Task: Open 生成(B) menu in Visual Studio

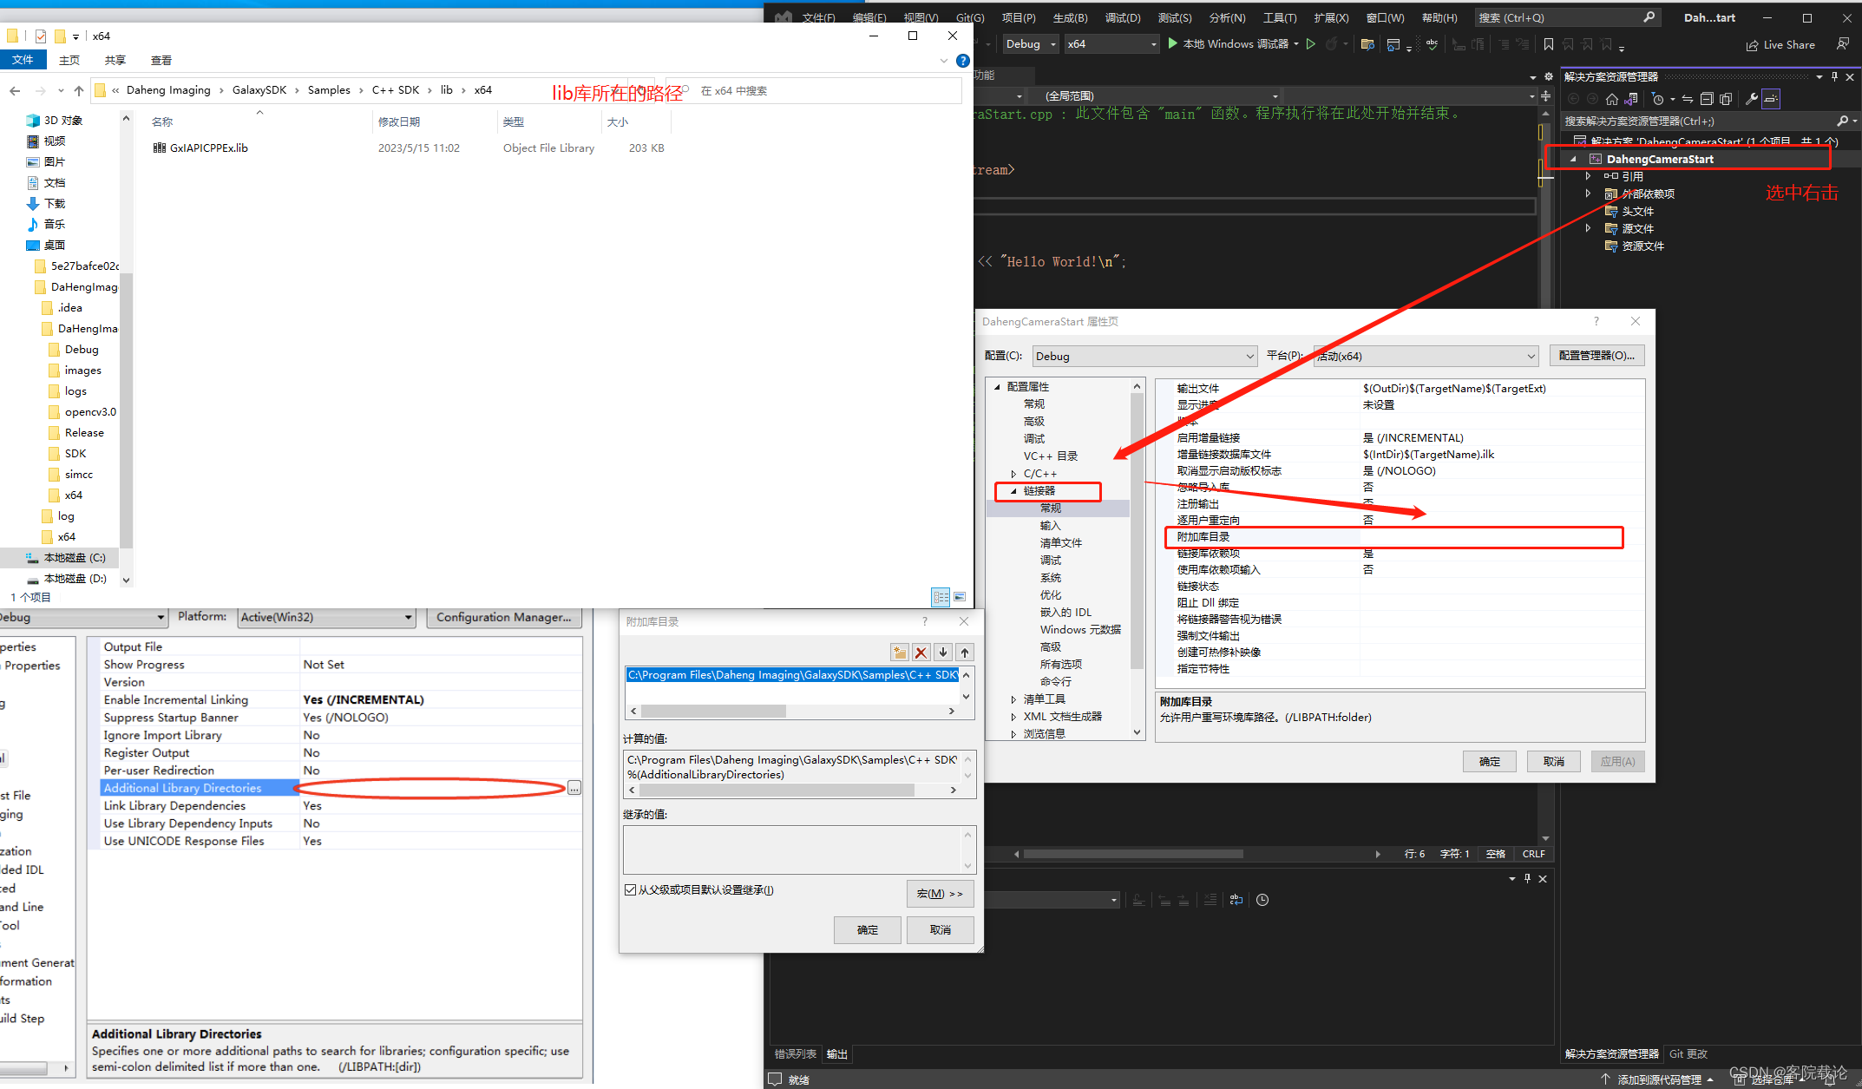Action: coord(1070,17)
